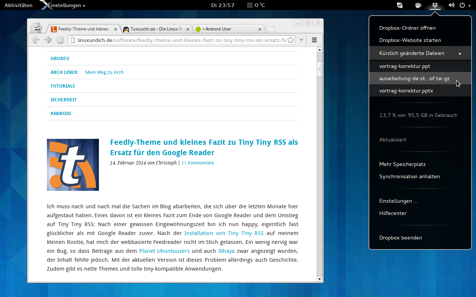The height and width of the screenshot is (297, 476).
Task: Maximize the browser window
Action: 308,23
